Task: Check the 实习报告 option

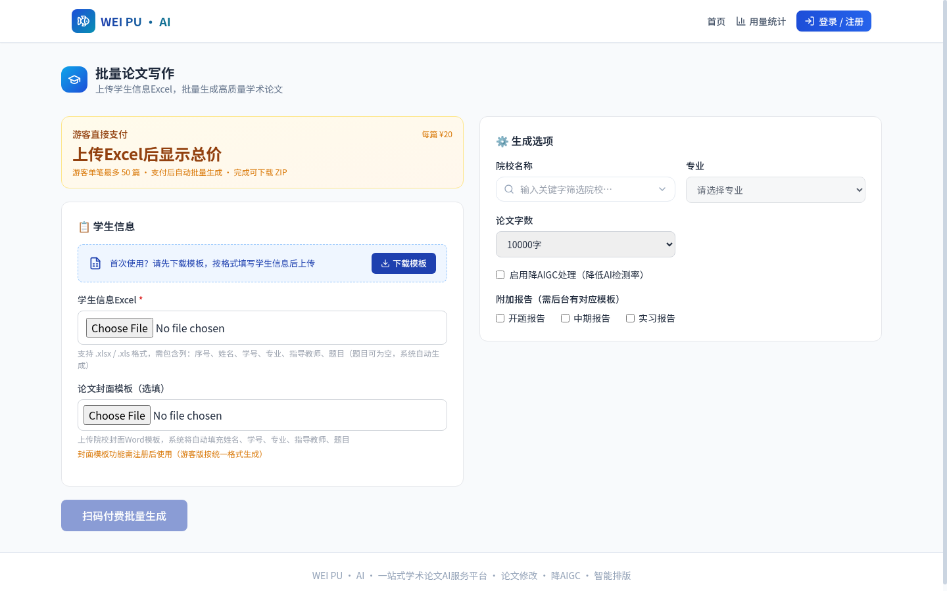Action: (x=630, y=318)
